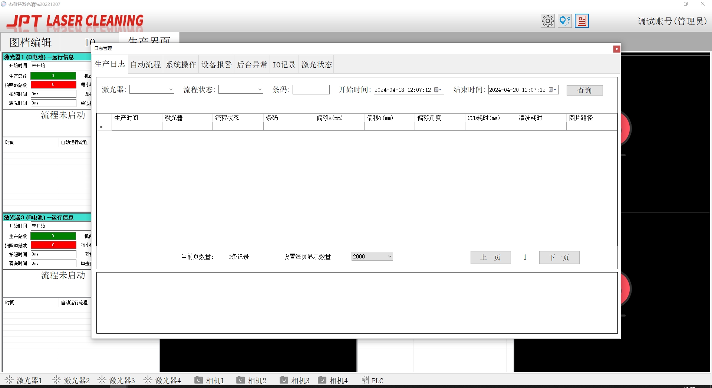Click the 偏移X(mm) column header
712x388 pixels.
tap(339, 118)
